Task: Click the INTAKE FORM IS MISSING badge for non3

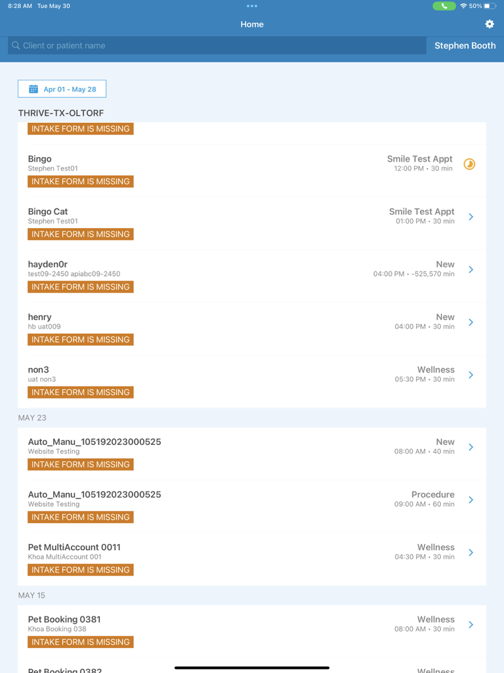Action: click(x=80, y=392)
